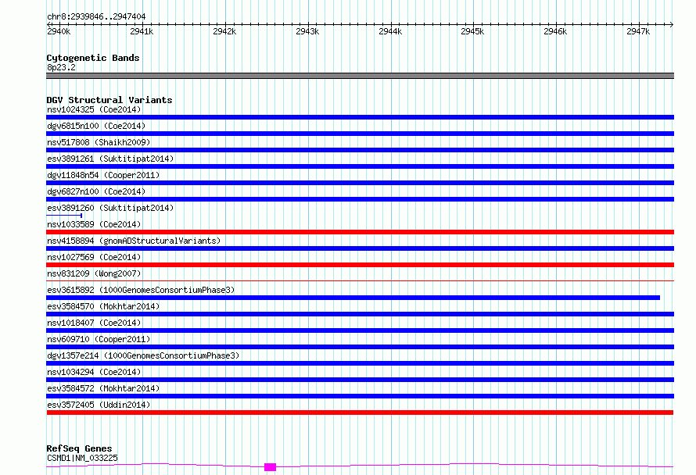The image size is (696, 475).
Task: Click the short blue esv3891260 variant bar
Action: [64, 216]
